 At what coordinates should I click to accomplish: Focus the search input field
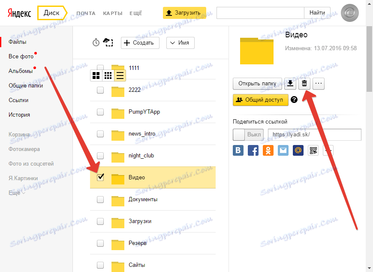click(260, 13)
